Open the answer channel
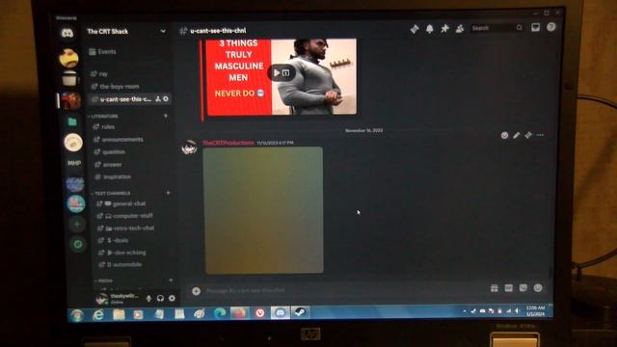Viewport: 617px width, 347px height. point(109,165)
